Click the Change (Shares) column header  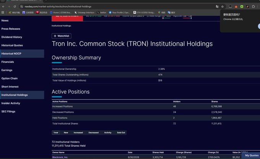coord(184,153)
